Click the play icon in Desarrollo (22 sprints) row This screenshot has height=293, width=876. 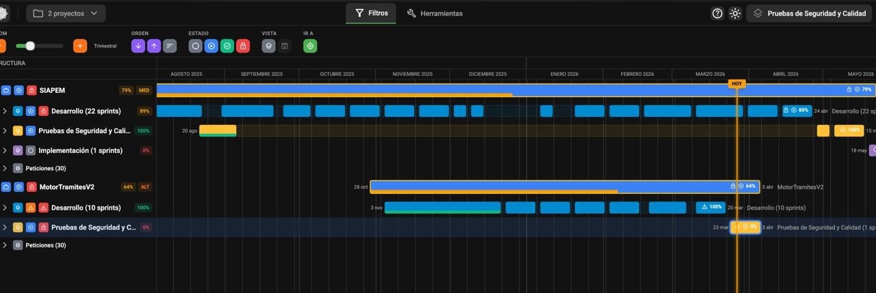31,111
